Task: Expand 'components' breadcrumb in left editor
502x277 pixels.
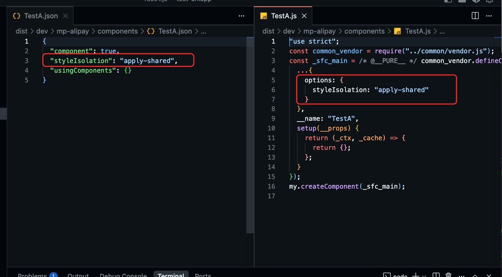Action: [x=117, y=31]
